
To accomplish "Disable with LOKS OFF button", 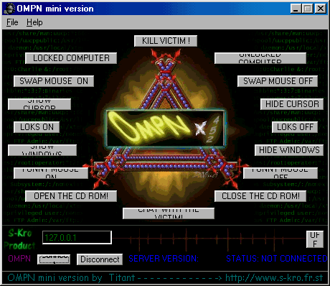I will 295,127.
